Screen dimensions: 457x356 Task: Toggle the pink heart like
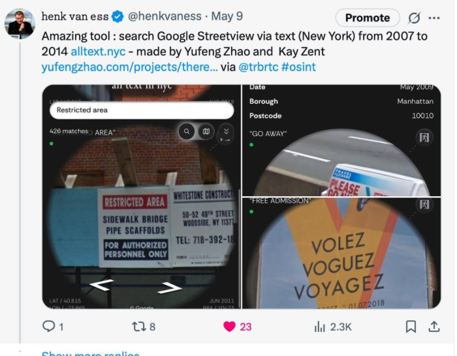click(x=229, y=327)
